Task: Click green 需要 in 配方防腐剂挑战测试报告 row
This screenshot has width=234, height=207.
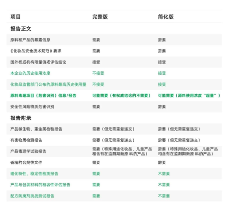Action: 96,196
